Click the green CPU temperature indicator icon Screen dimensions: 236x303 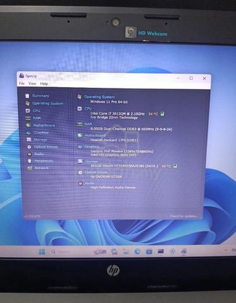click(x=162, y=114)
